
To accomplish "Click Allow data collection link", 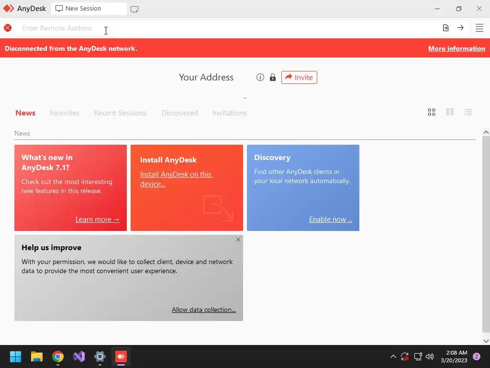I will coord(204,310).
